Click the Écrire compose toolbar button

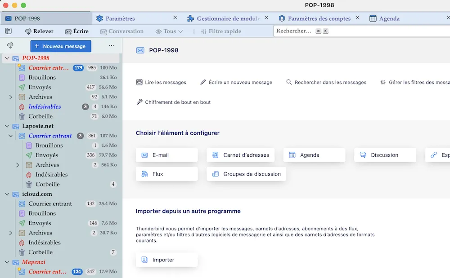tap(76, 31)
